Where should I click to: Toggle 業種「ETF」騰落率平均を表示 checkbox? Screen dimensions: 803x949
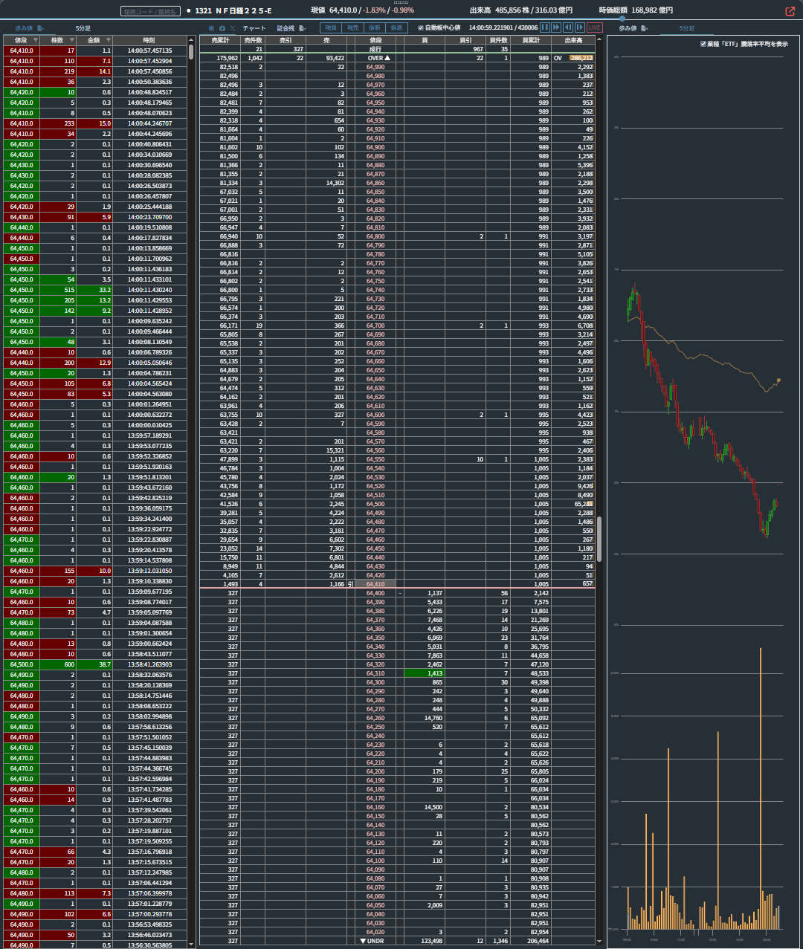coord(703,44)
